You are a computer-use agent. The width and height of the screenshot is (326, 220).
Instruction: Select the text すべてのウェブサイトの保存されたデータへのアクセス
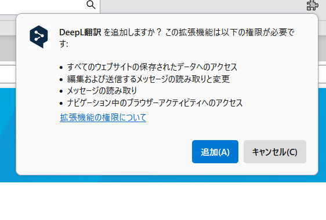152,67
